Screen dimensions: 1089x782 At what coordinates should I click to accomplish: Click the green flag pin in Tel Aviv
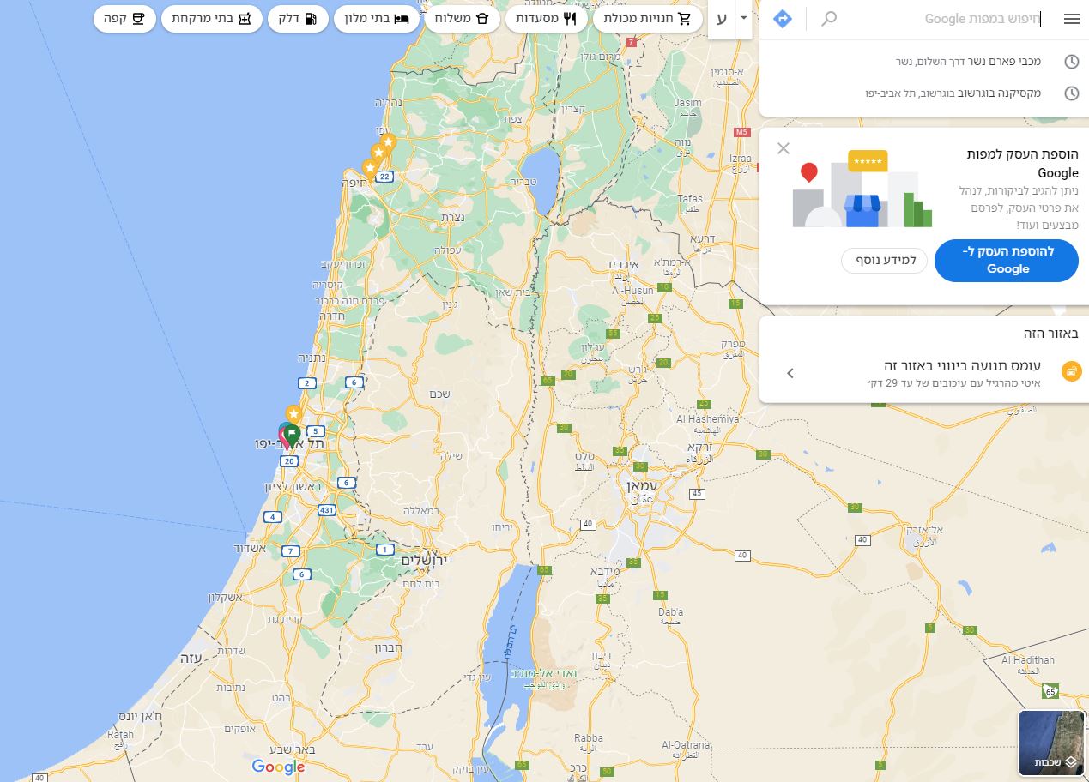click(x=292, y=436)
